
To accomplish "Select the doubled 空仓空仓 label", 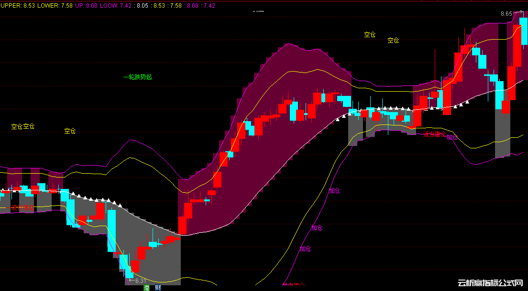I will click(23, 126).
